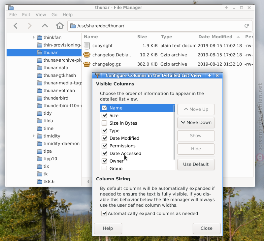
Task: Sort files by the Name column header
Action: pos(109,37)
